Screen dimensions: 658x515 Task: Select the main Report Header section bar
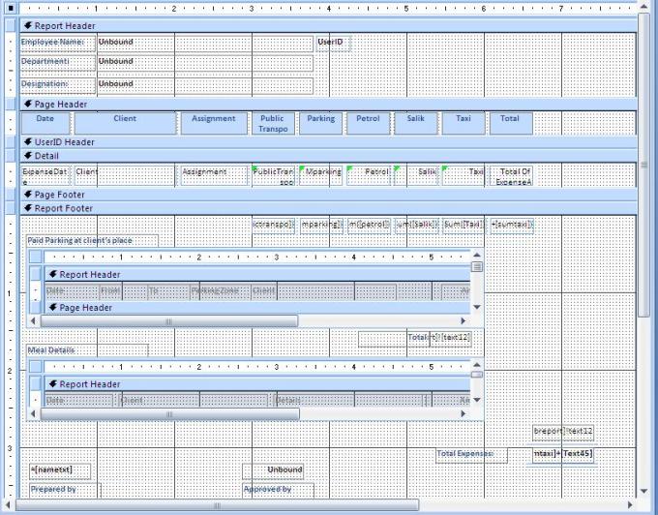[x=328, y=26]
